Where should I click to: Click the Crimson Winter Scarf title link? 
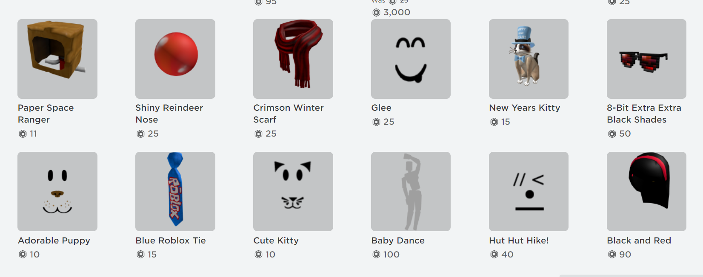289,114
